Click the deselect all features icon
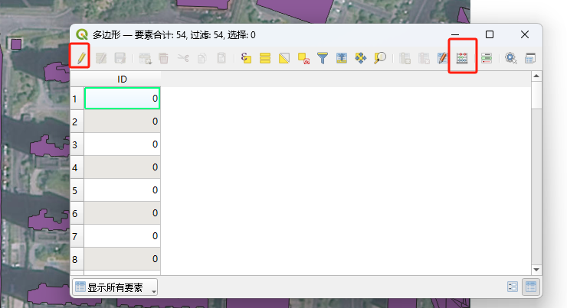 (x=303, y=57)
